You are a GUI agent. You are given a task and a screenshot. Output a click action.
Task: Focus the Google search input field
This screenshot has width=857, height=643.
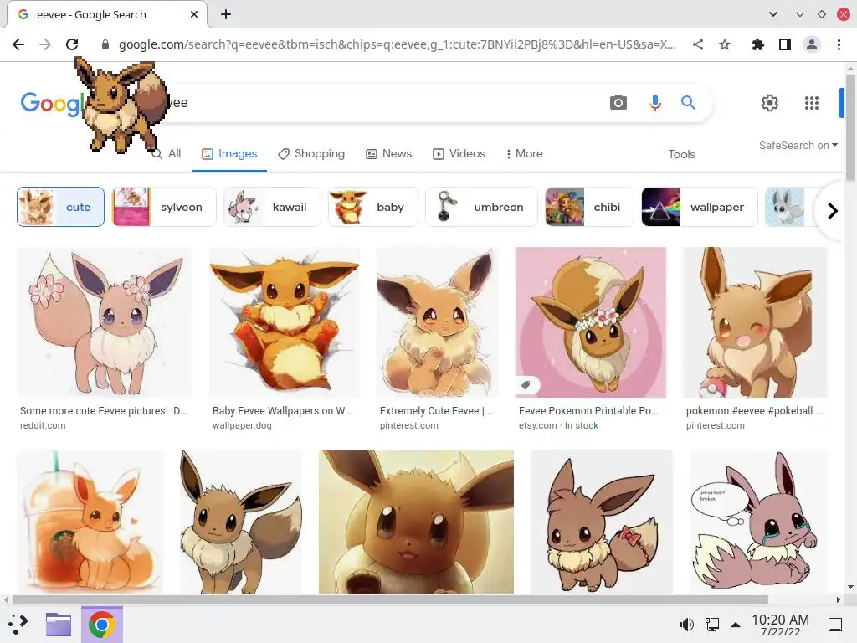pos(382,102)
